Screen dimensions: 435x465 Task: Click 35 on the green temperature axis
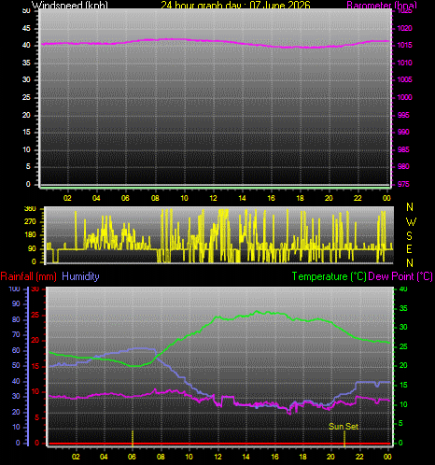pyautogui.click(x=403, y=308)
